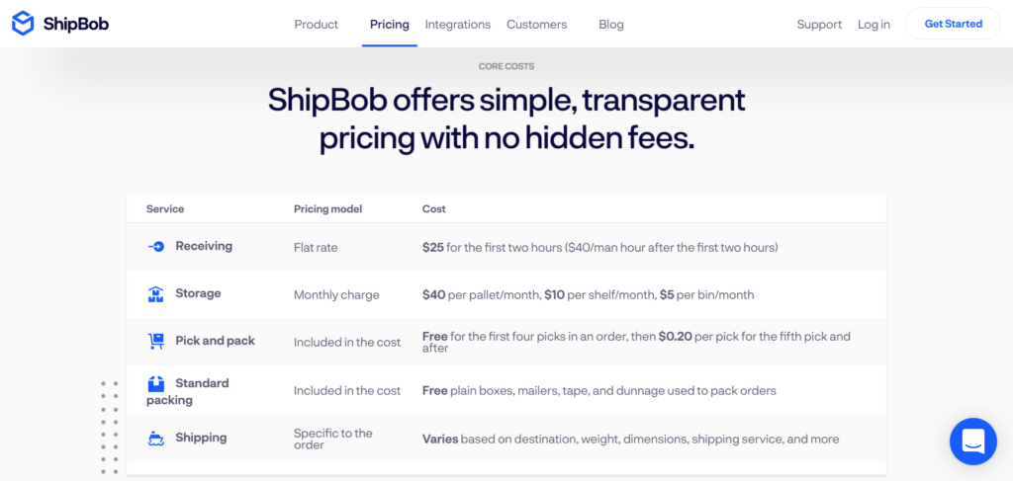Click the Pick and pack cart icon
1013x481 pixels.
click(x=155, y=342)
